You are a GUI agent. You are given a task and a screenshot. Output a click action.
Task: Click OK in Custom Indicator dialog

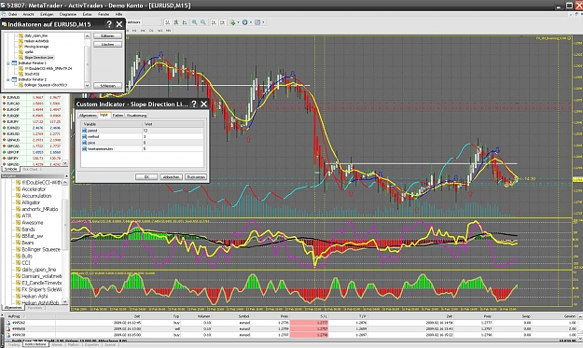pyautogui.click(x=146, y=177)
